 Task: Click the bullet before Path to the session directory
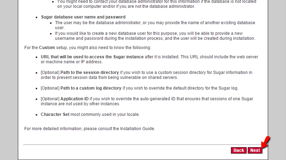pos(36,73)
